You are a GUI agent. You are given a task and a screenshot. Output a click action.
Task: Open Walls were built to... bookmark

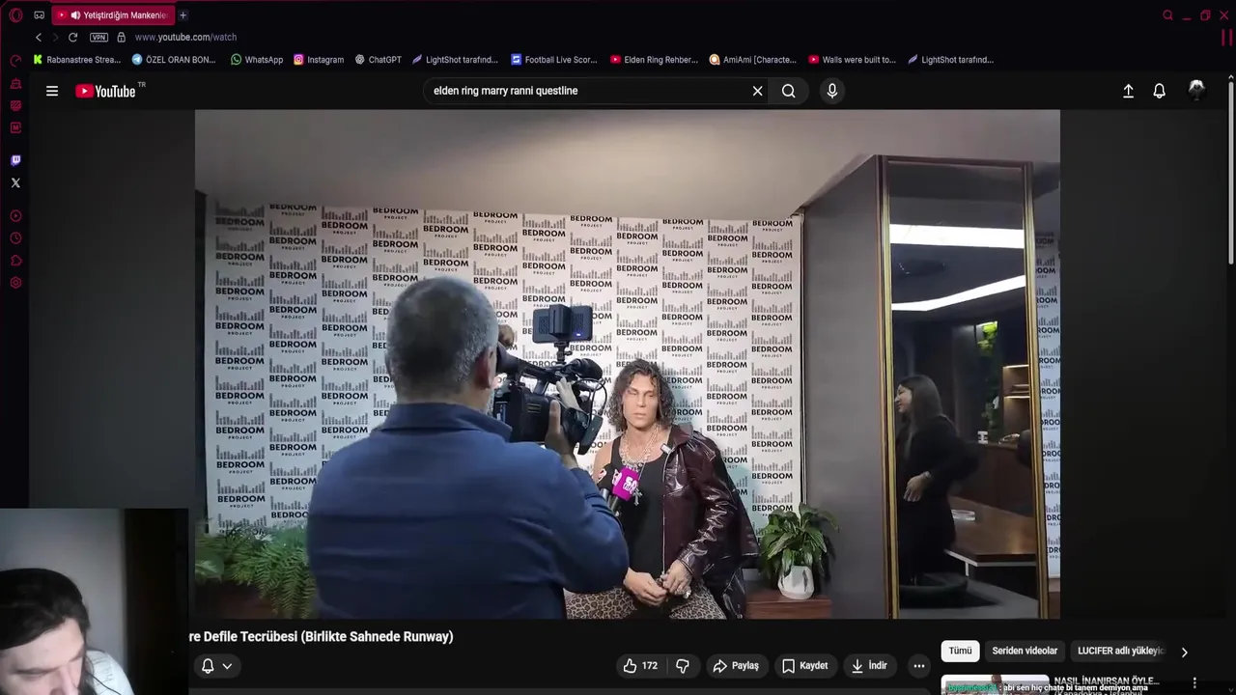coord(852,60)
